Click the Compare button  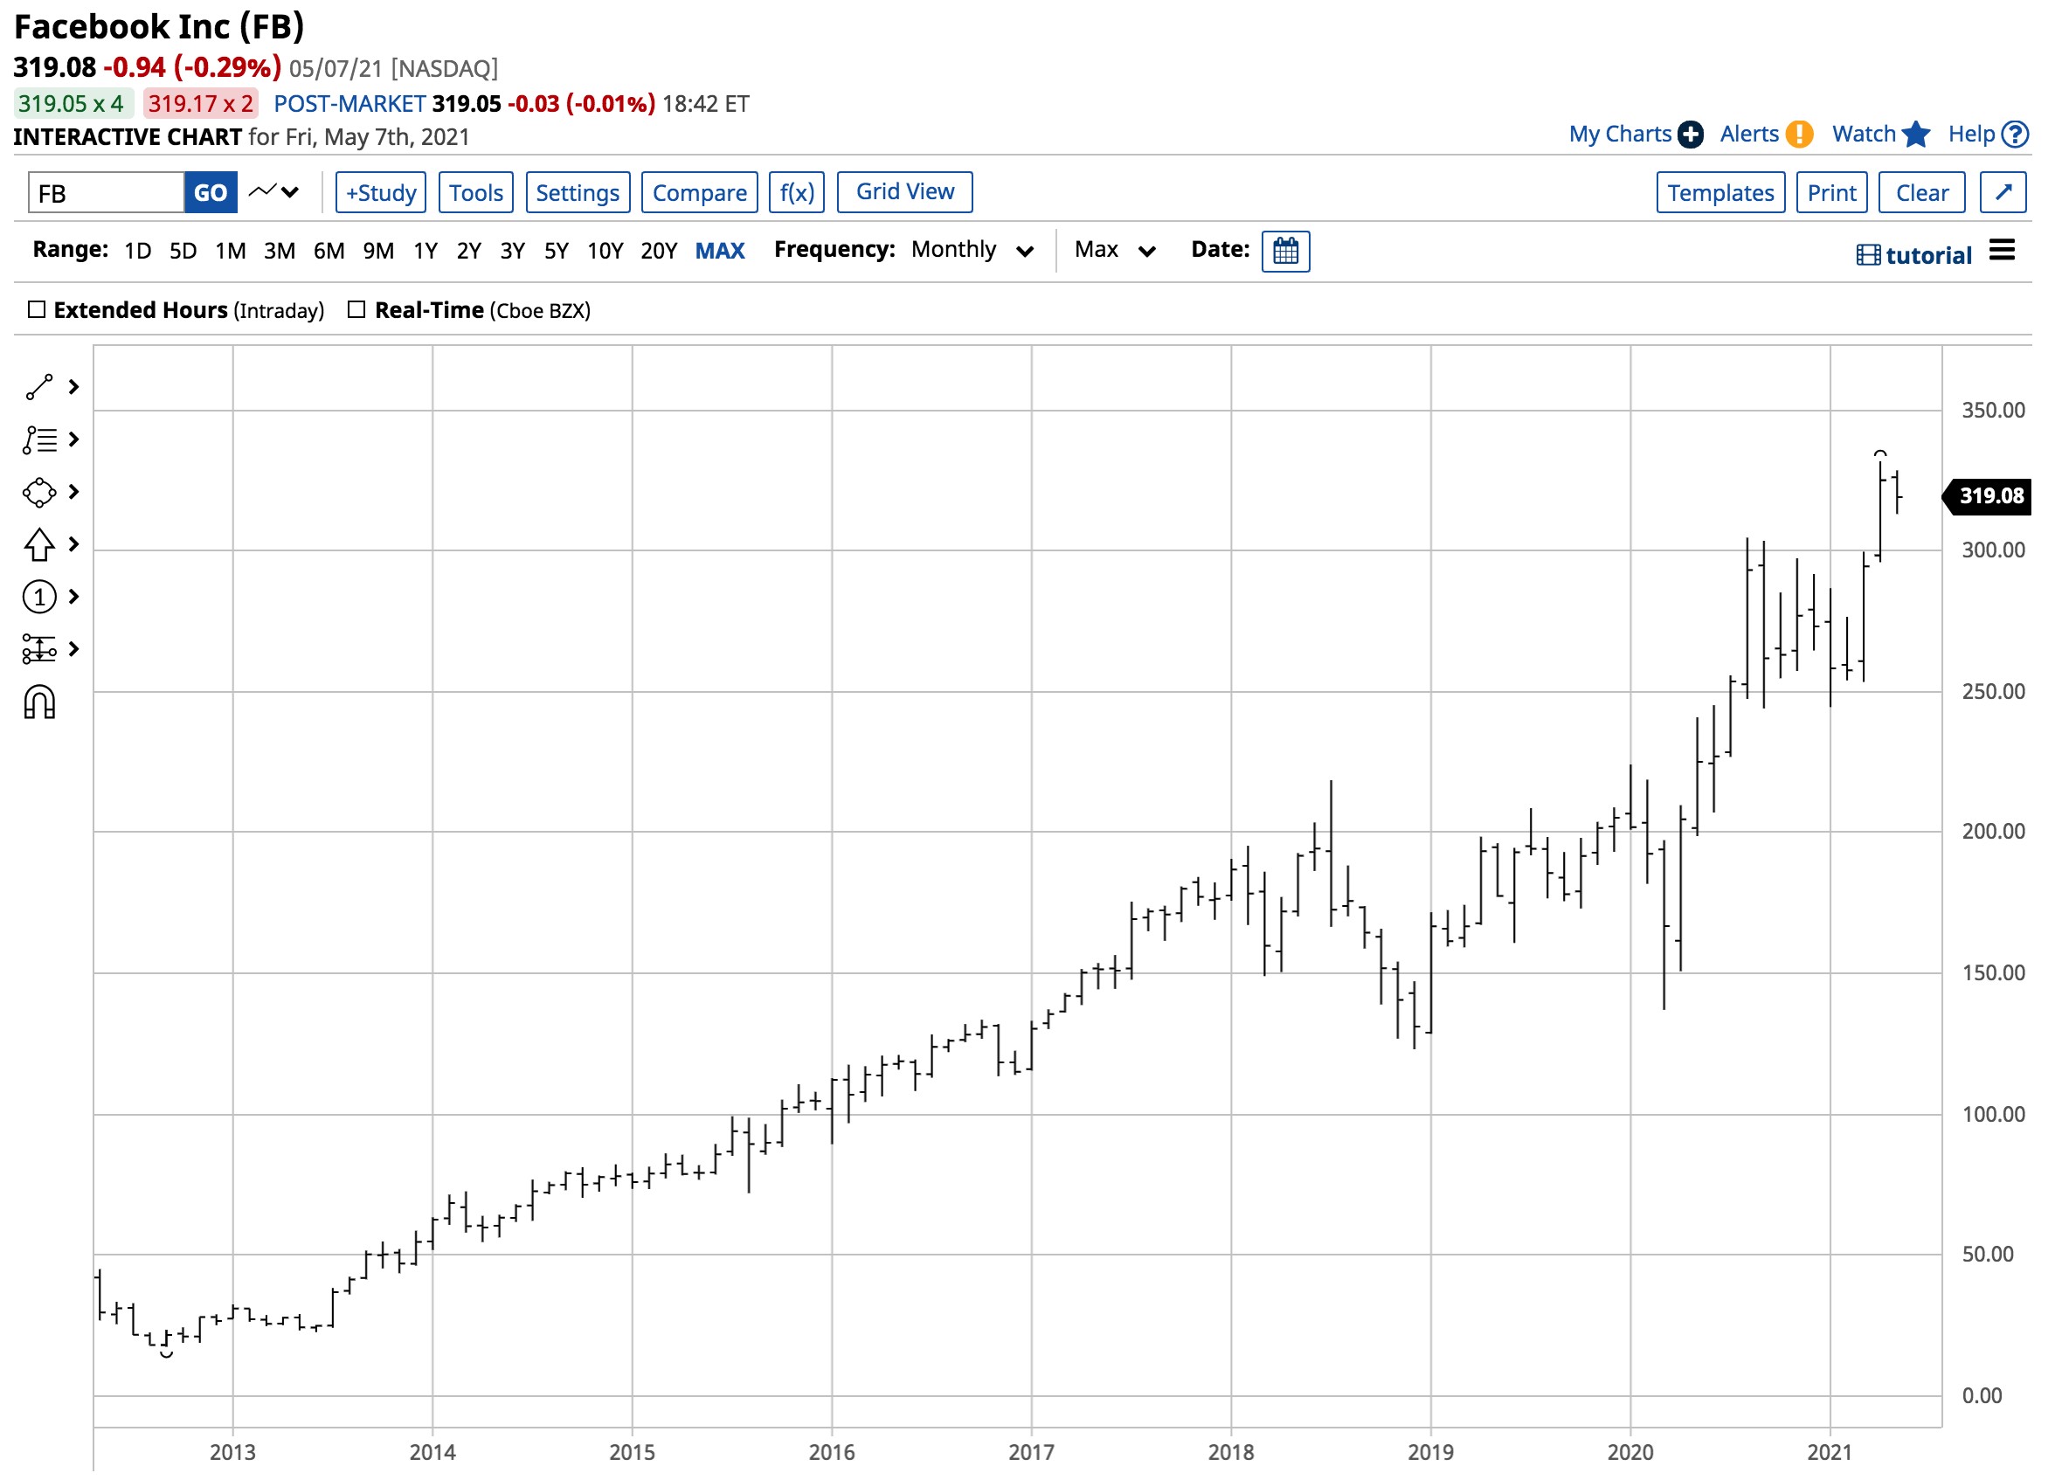pos(702,193)
